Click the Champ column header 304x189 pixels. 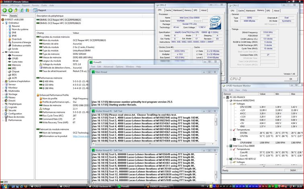click(40, 33)
